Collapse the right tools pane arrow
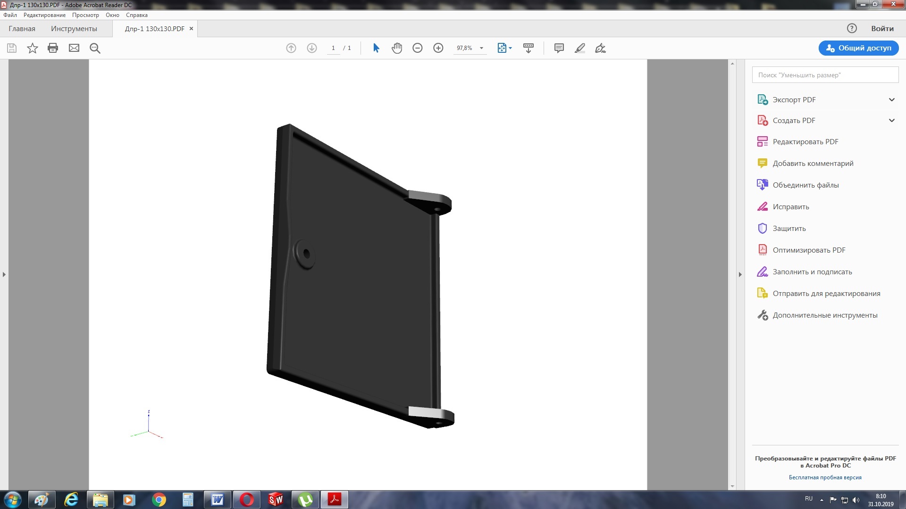This screenshot has height=509, width=906. [740, 274]
